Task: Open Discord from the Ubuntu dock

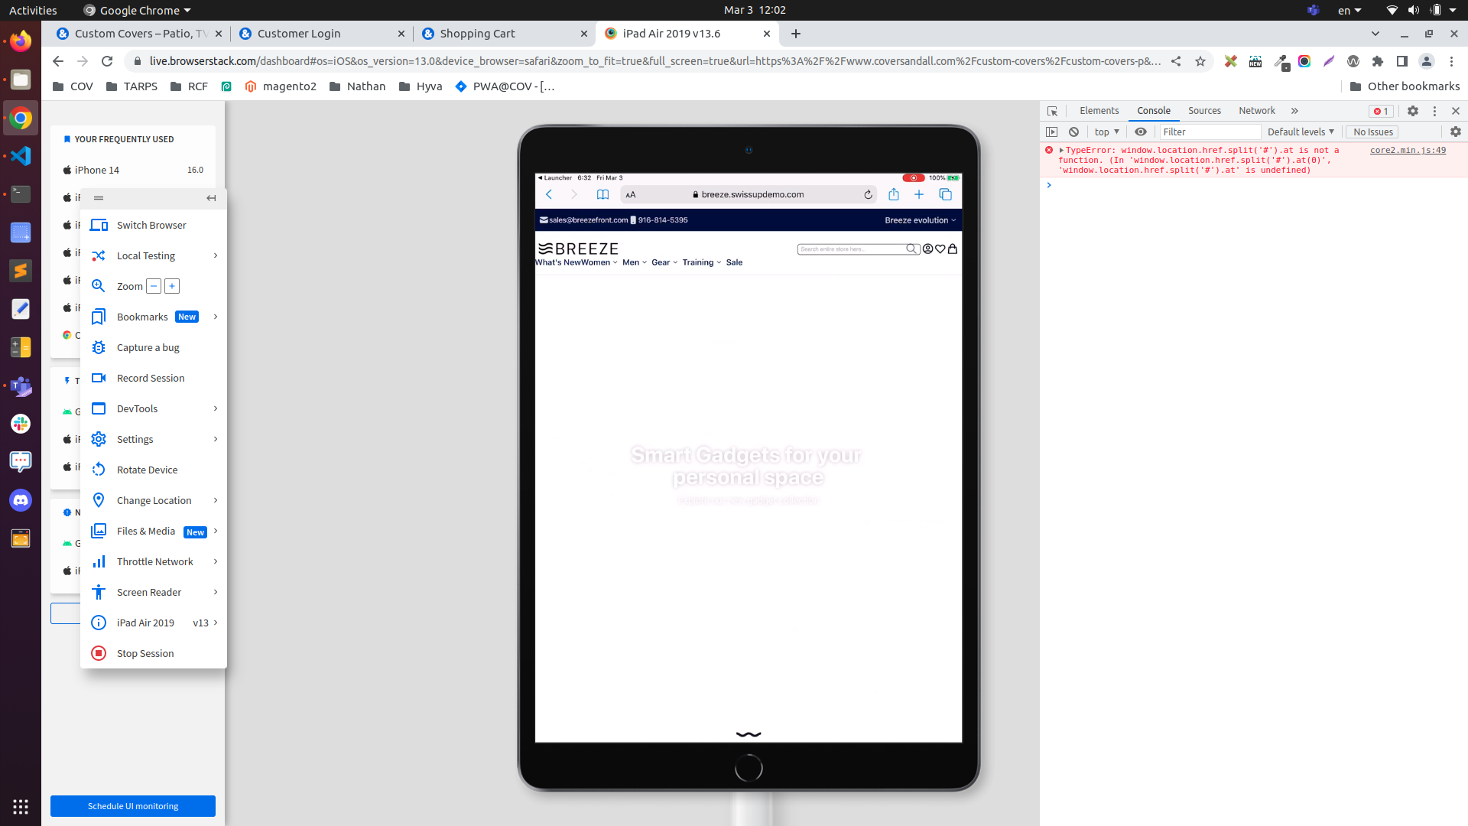Action: coord(21,500)
